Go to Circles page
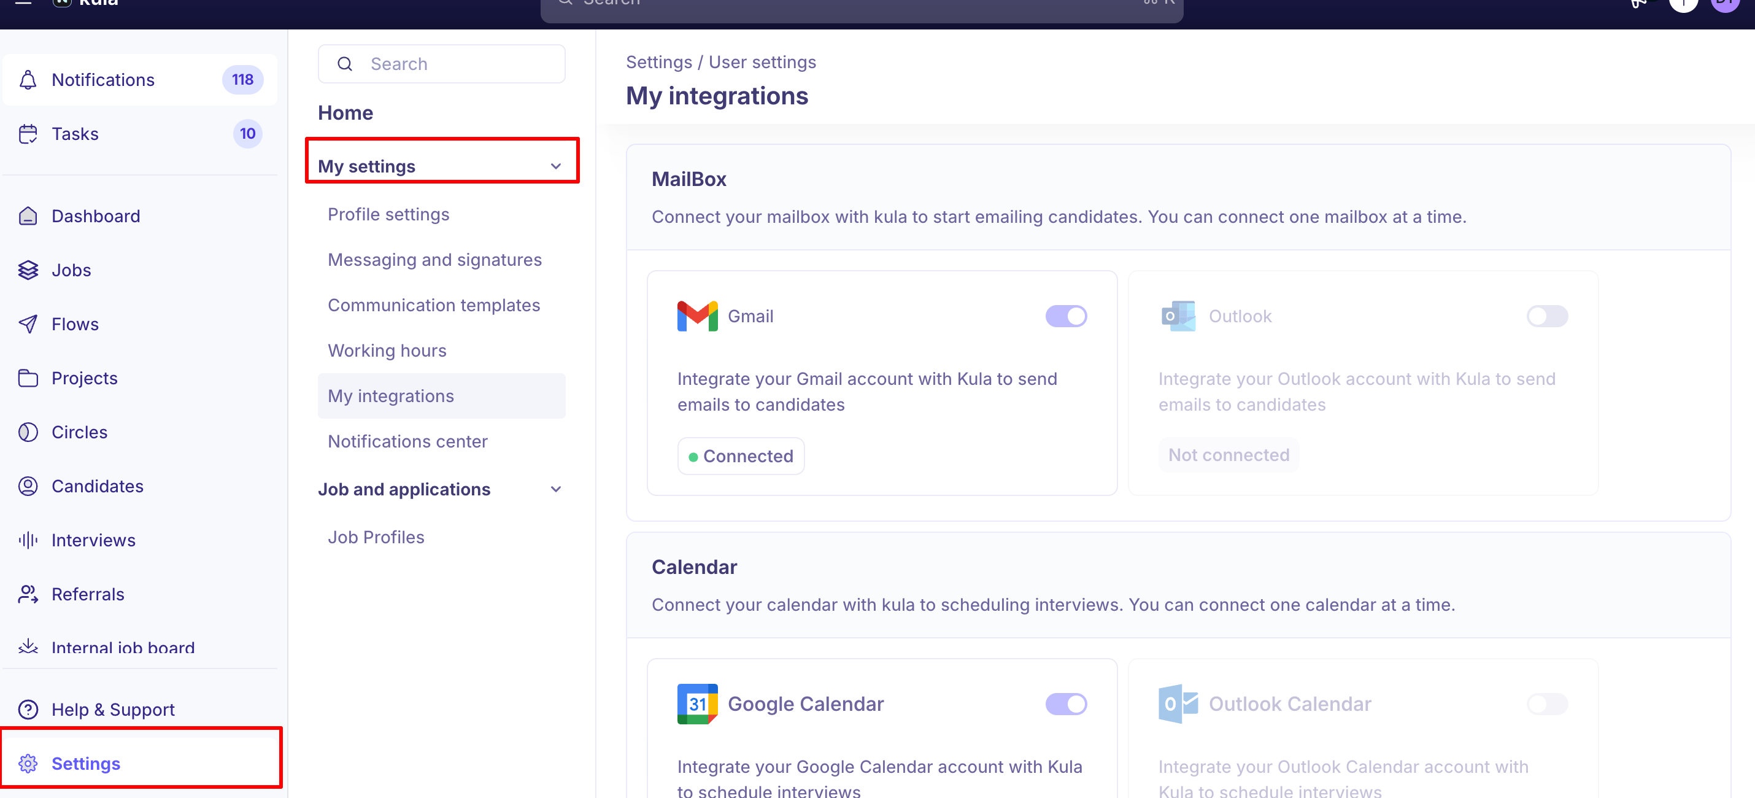 point(141,432)
